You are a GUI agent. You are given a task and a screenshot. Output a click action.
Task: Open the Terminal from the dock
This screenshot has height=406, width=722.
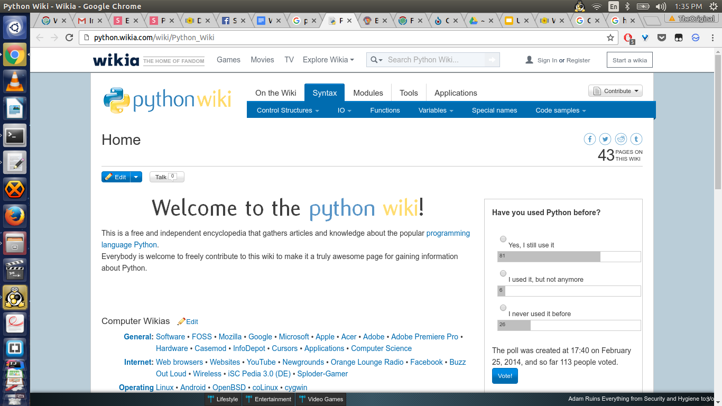click(x=15, y=136)
